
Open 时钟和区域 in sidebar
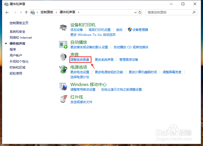click(17, 67)
